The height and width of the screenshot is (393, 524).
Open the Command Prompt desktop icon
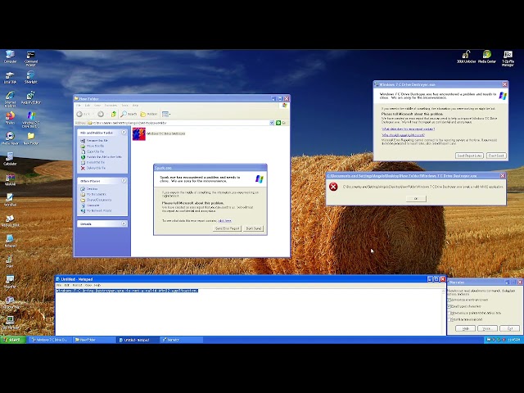click(31, 58)
